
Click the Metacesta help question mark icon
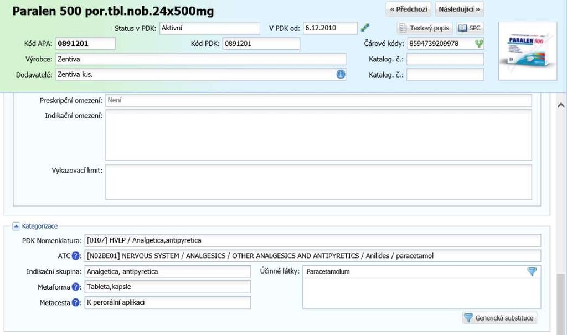click(75, 302)
